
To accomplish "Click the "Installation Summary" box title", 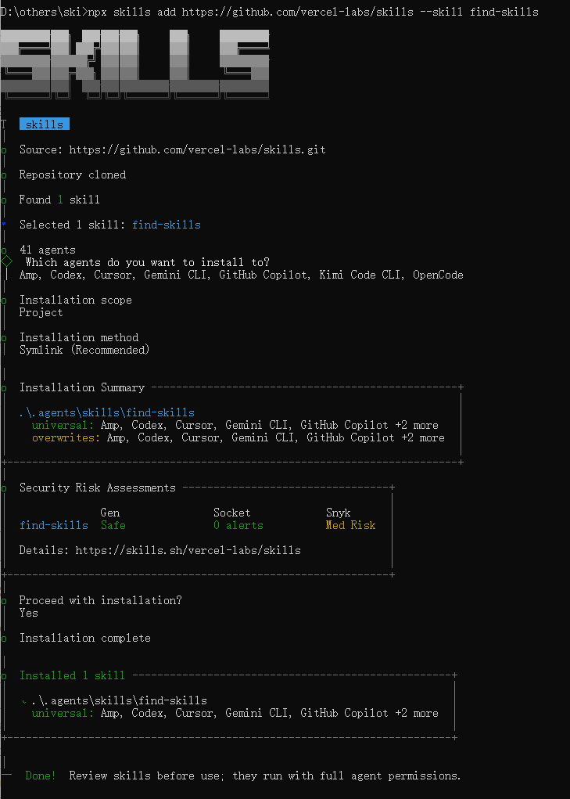I will [x=82, y=388].
